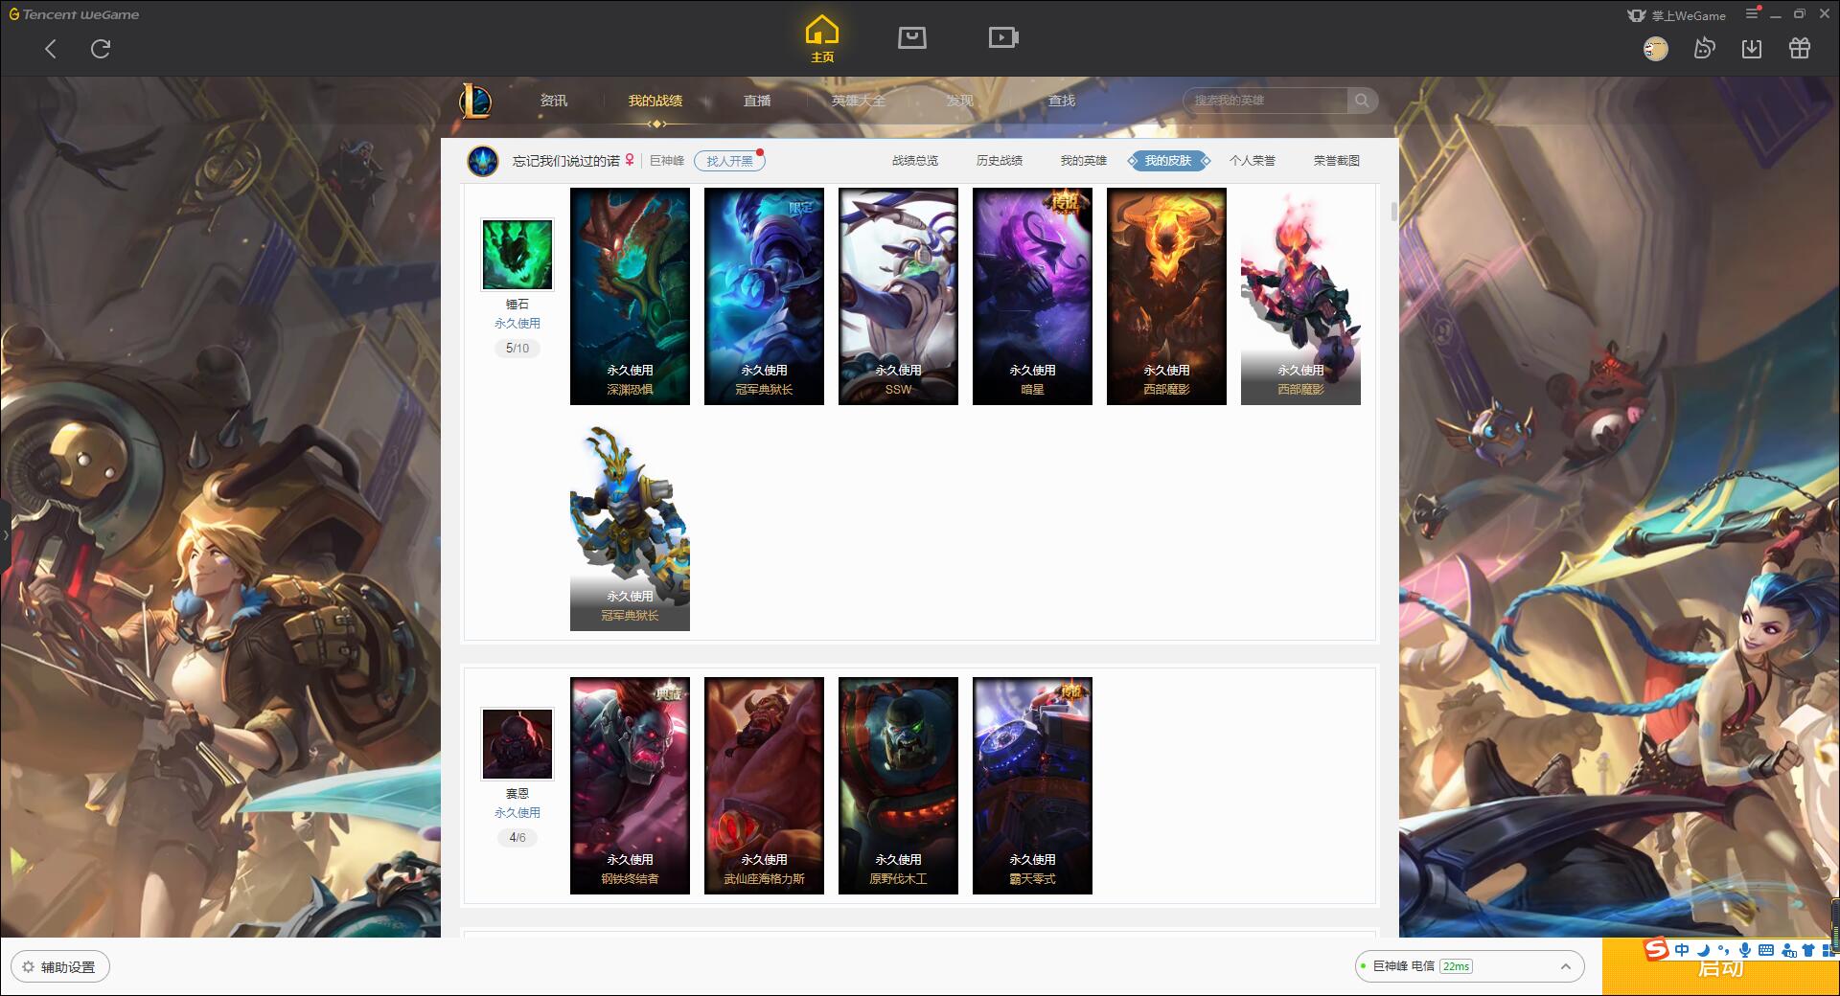Click the League of Legends logo
1840x996 pixels.
pyautogui.click(x=475, y=101)
